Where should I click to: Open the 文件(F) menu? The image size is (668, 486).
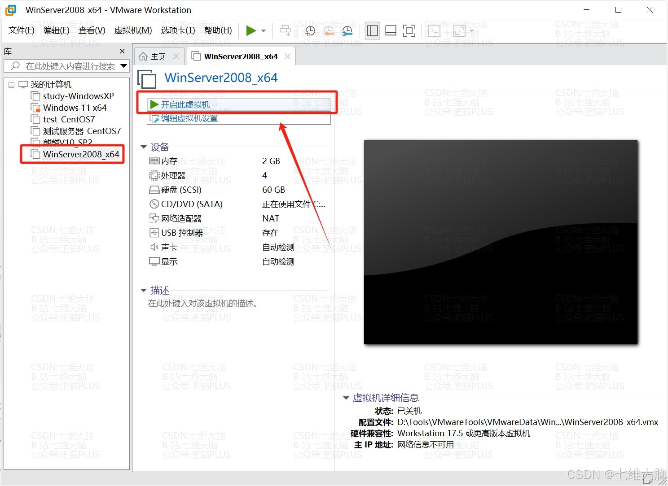click(x=21, y=30)
